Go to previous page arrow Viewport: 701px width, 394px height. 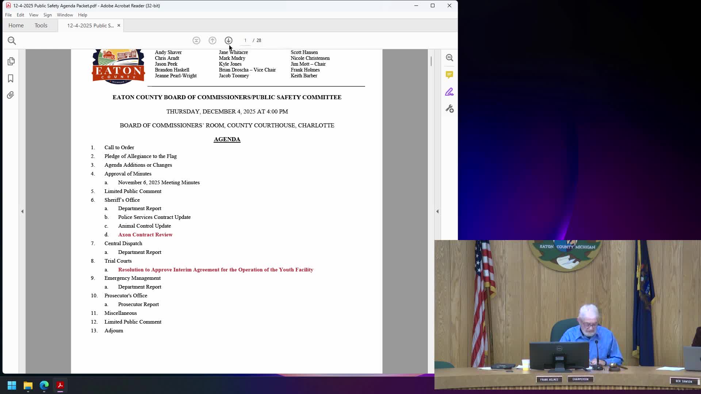click(212, 40)
